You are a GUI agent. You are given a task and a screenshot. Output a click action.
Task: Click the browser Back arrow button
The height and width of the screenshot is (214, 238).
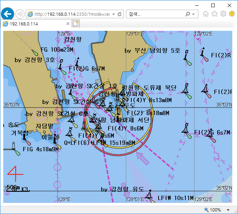(x=7, y=14)
